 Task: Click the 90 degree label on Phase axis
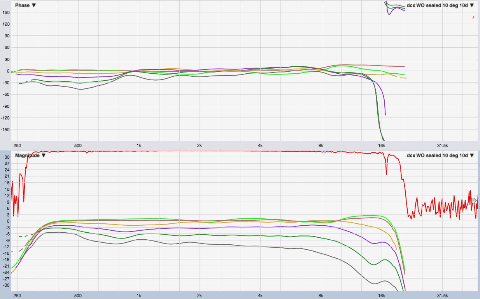[7, 36]
